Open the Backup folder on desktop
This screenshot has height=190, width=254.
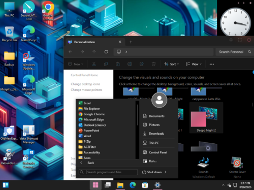point(9,58)
